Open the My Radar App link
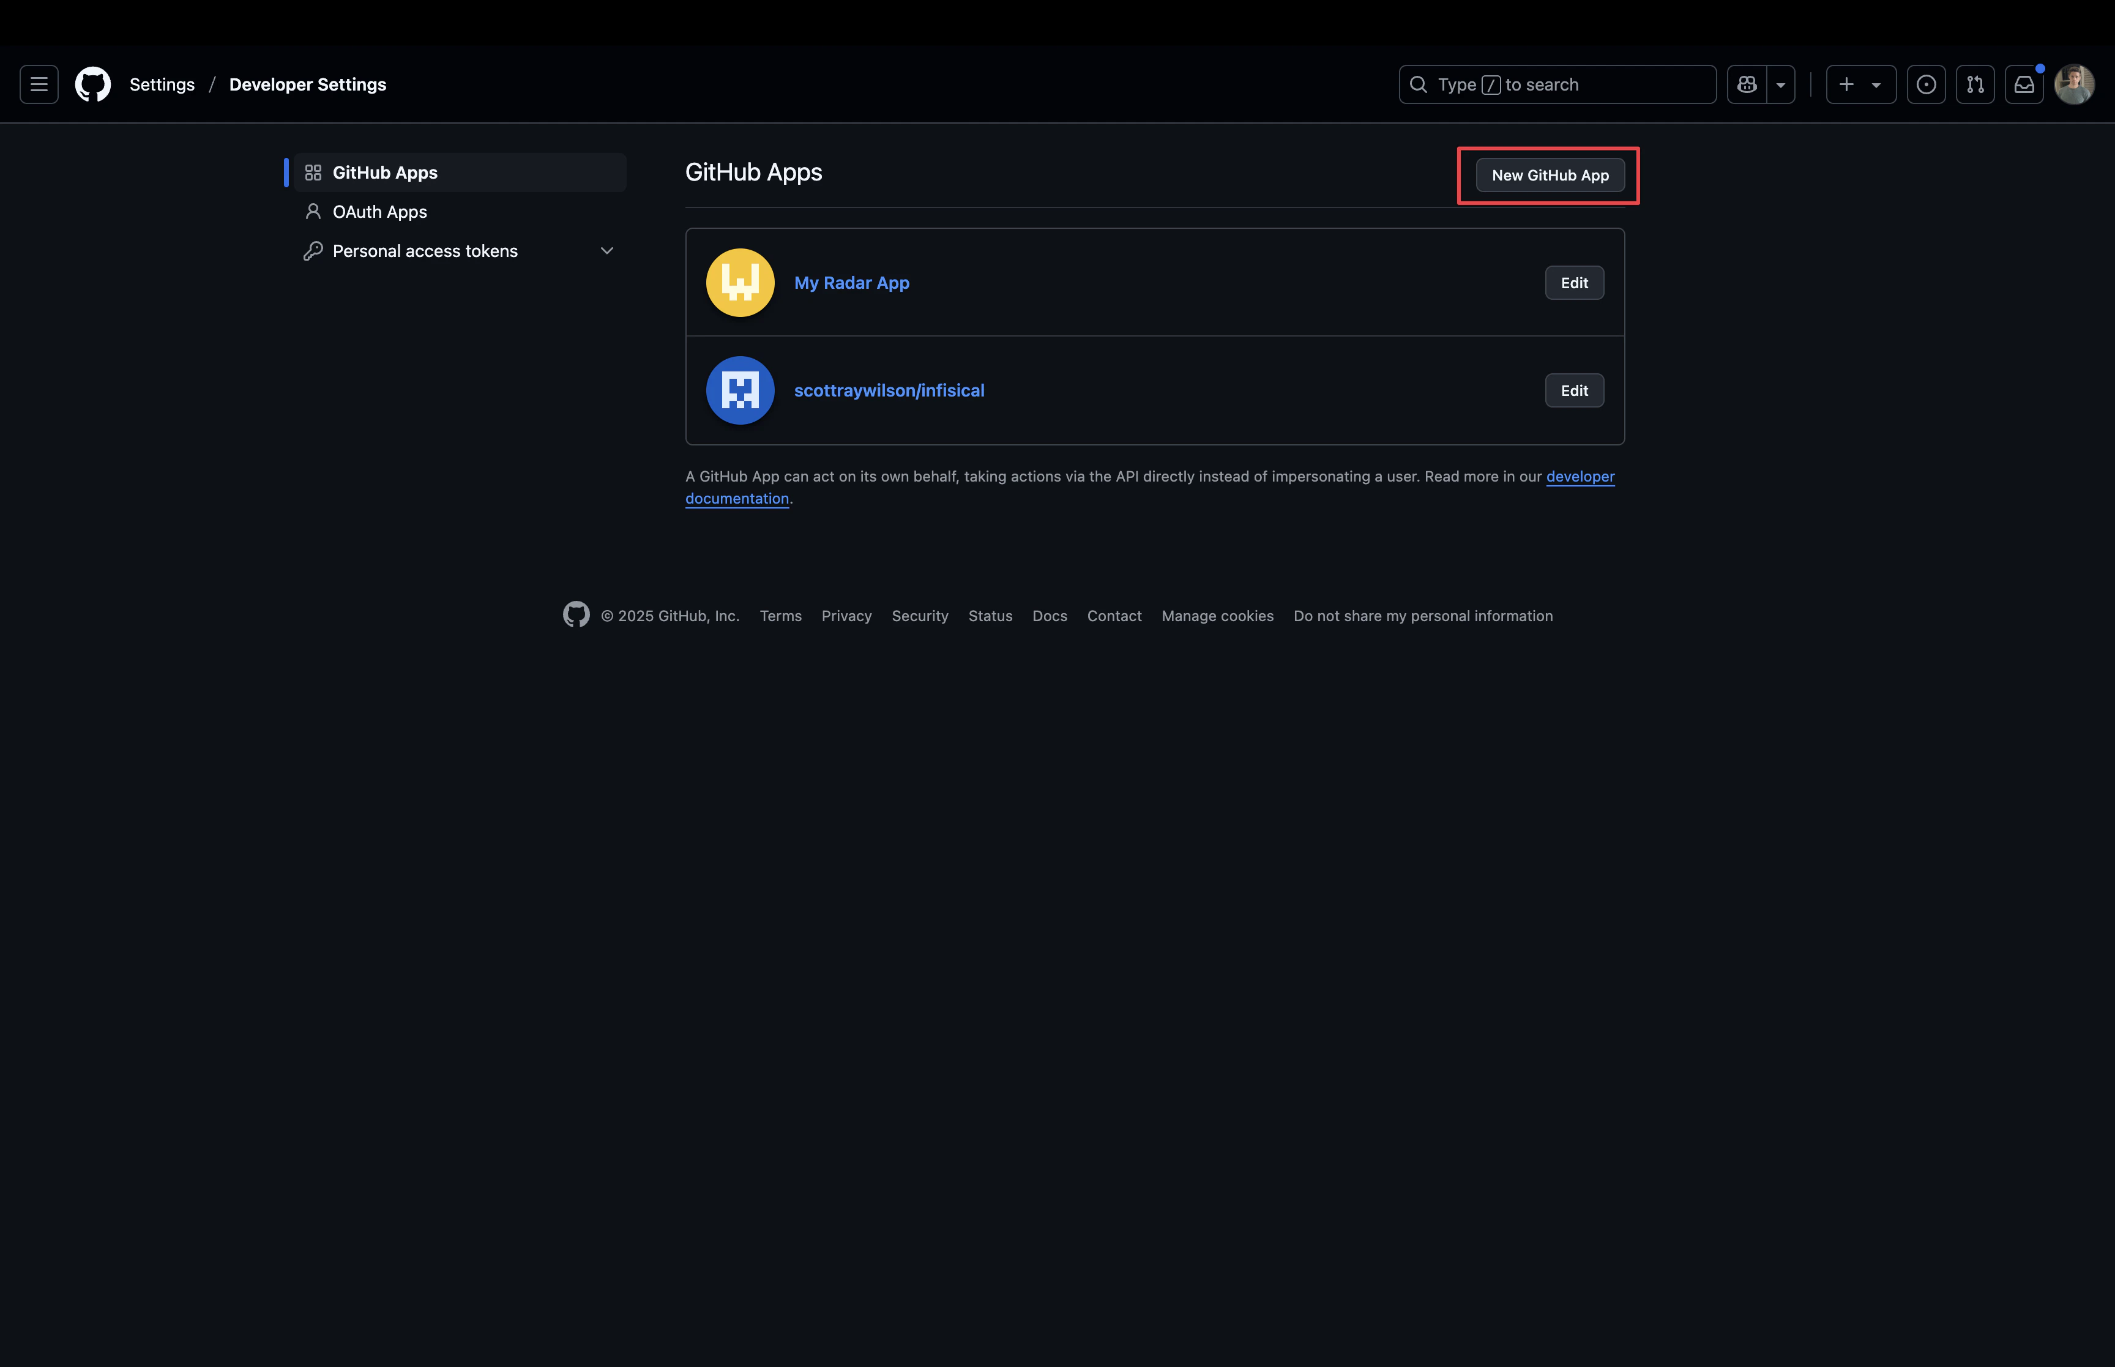This screenshot has width=2115, height=1367. pos(851,282)
